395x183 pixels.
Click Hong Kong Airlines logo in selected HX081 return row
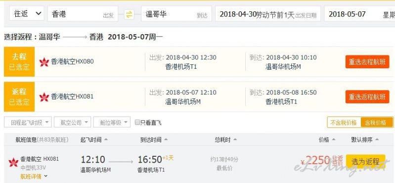click(44, 97)
